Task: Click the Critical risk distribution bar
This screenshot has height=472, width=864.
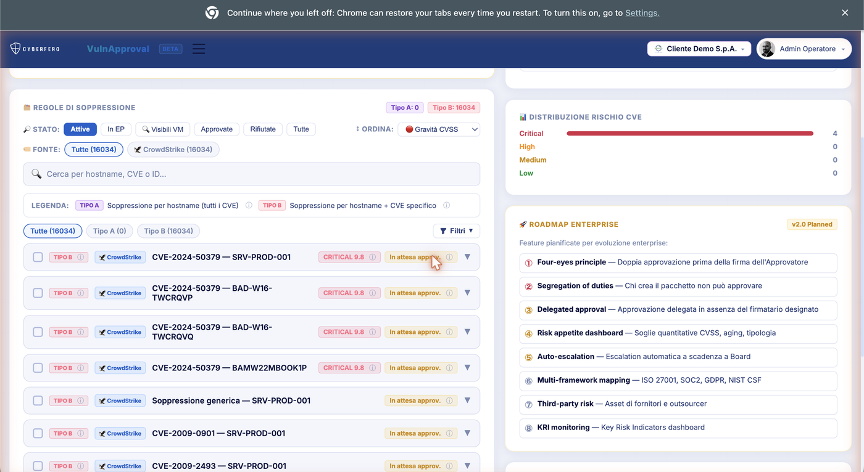Action: click(x=690, y=134)
